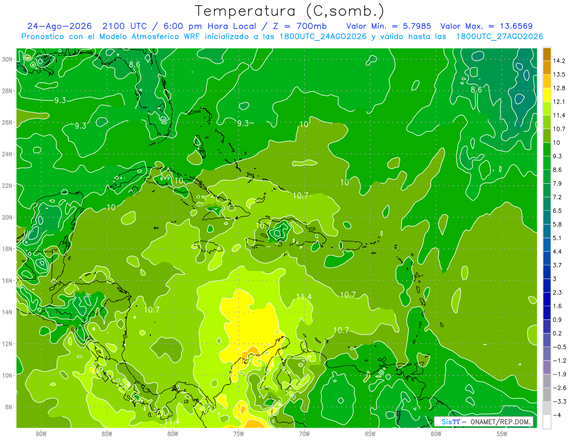Click the '30N' latitude axis label

pos(8,59)
